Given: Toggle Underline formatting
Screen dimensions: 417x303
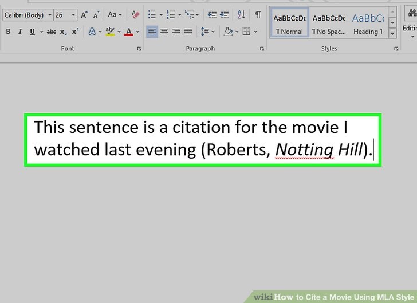Looking at the screenshot, I should point(33,32).
